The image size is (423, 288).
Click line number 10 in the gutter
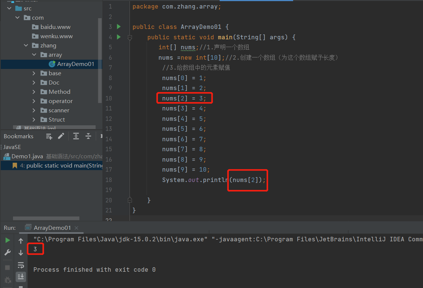click(109, 98)
